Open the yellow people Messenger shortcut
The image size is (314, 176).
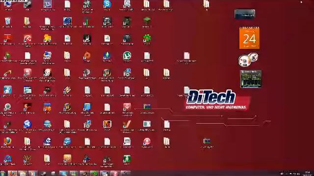point(48,39)
